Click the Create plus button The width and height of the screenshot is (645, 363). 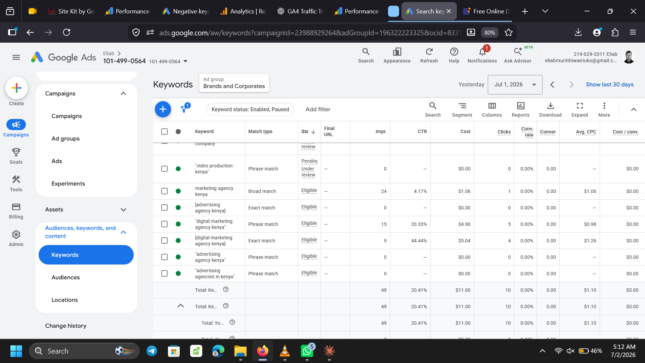[x=16, y=88]
